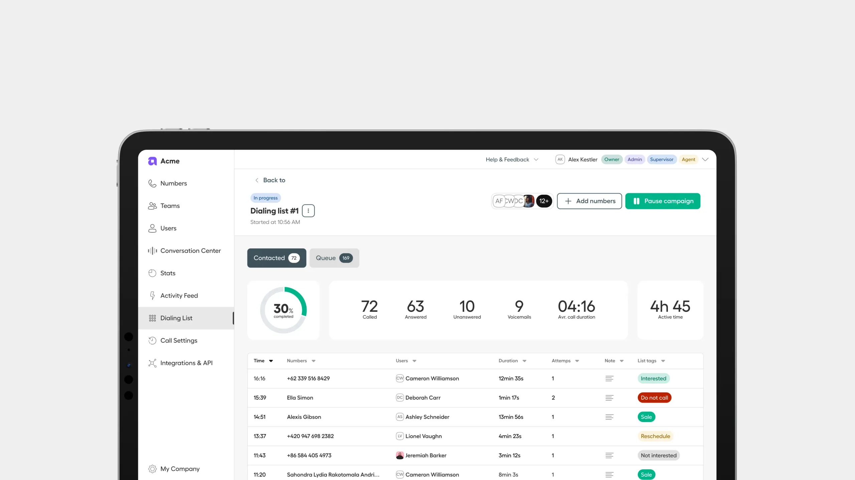Screen dimensions: 855x480
Task: Click the Not interested tag
Action: point(659,455)
